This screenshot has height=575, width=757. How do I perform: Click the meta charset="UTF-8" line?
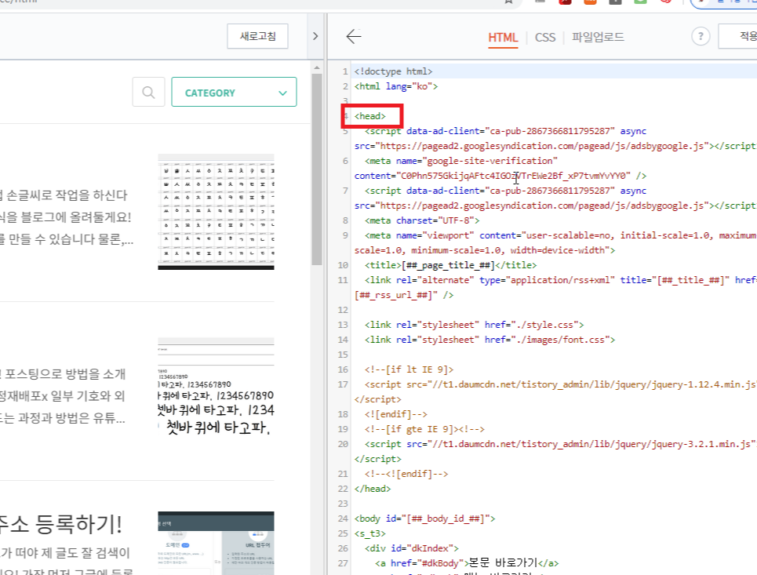pos(422,220)
